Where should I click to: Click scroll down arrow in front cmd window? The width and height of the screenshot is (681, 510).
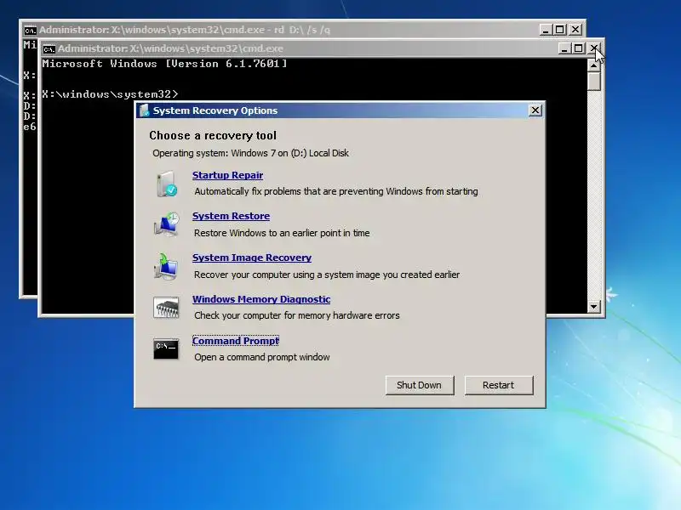[x=593, y=307]
